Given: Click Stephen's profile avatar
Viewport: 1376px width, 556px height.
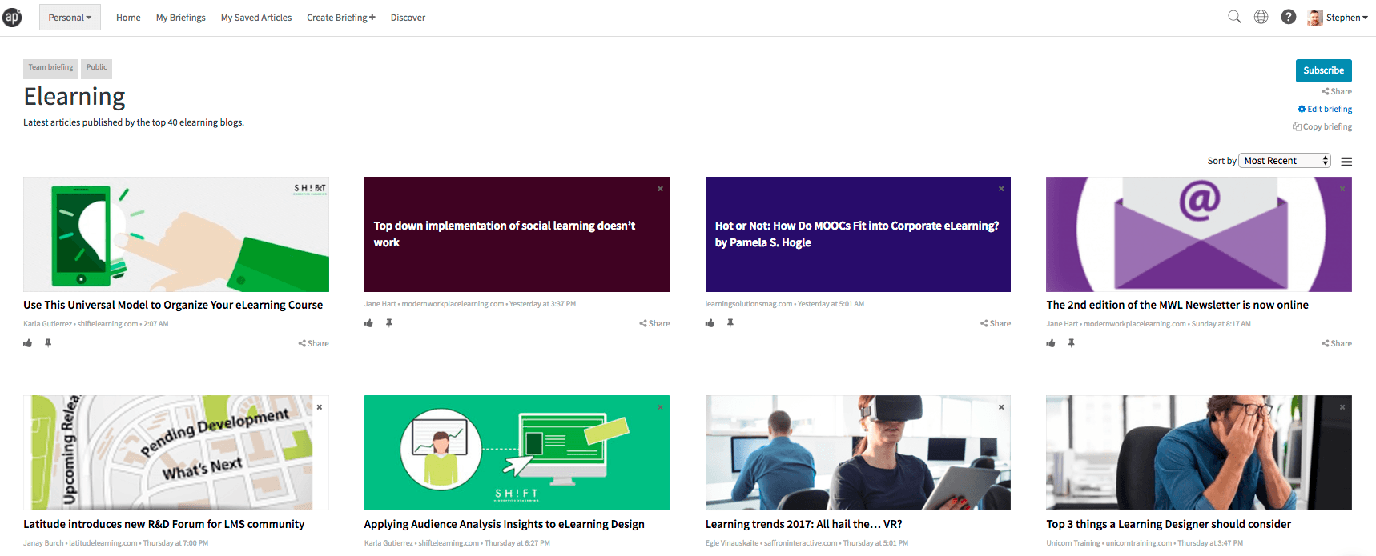Looking at the screenshot, I should pyautogui.click(x=1314, y=18).
